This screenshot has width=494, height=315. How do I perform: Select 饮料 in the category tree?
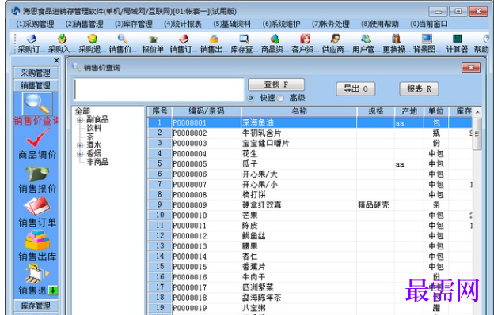pyautogui.click(x=94, y=128)
